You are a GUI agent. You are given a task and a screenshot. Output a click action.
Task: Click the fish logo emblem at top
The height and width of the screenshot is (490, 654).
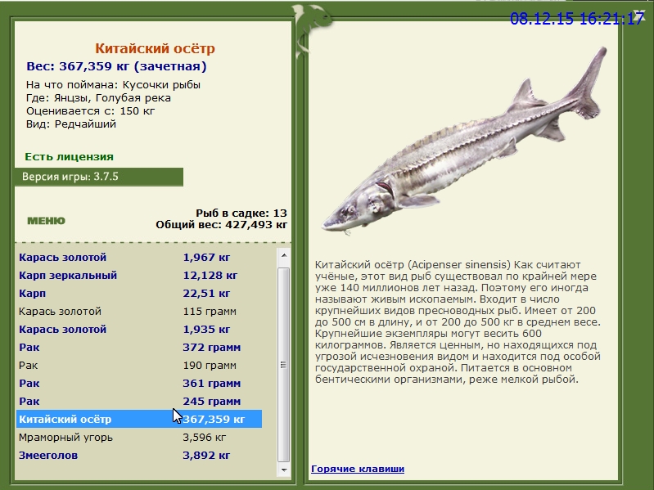pos(311,29)
